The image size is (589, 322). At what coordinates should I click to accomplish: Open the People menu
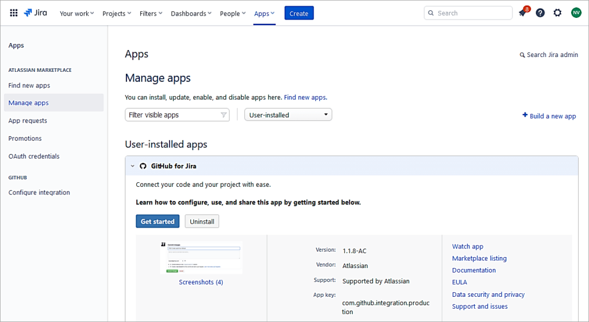click(x=233, y=13)
